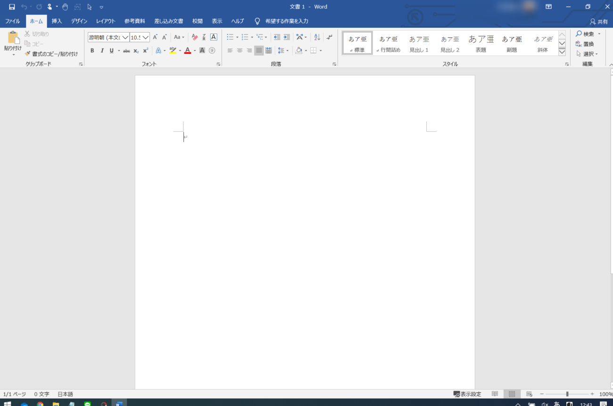Click the distribute text alignment icon
Viewport: 613px width, 406px height.
pos(268,50)
